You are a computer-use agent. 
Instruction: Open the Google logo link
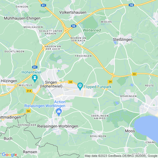click(10, 155)
